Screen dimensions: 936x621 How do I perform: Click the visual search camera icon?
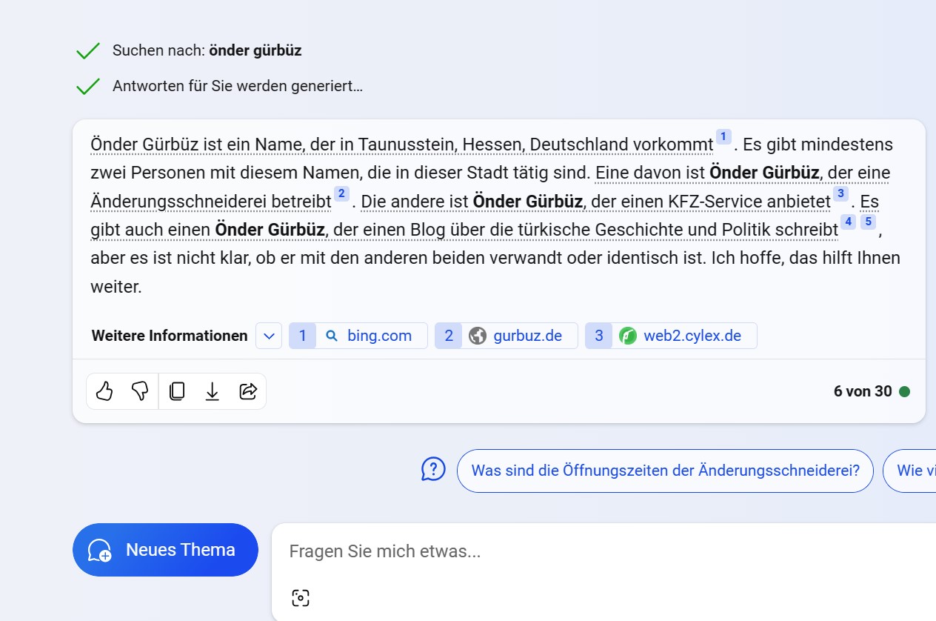point(300,597)
